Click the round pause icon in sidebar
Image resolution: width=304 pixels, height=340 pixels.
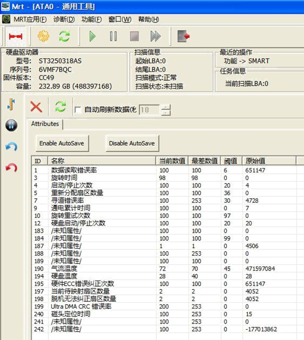[11, 126]
